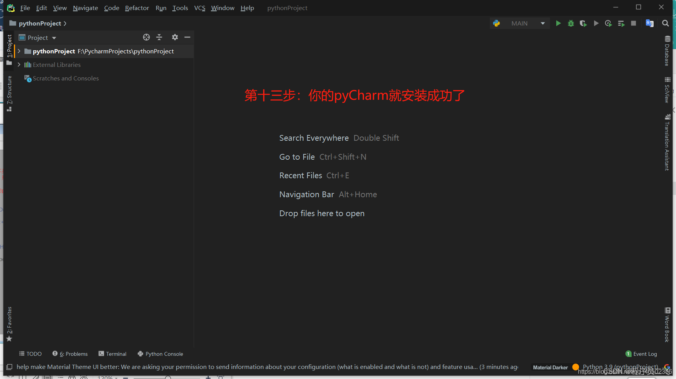Viewport: 676px width, 379px height.
Task: Open the VCS menu
Action: click(200, 8)
